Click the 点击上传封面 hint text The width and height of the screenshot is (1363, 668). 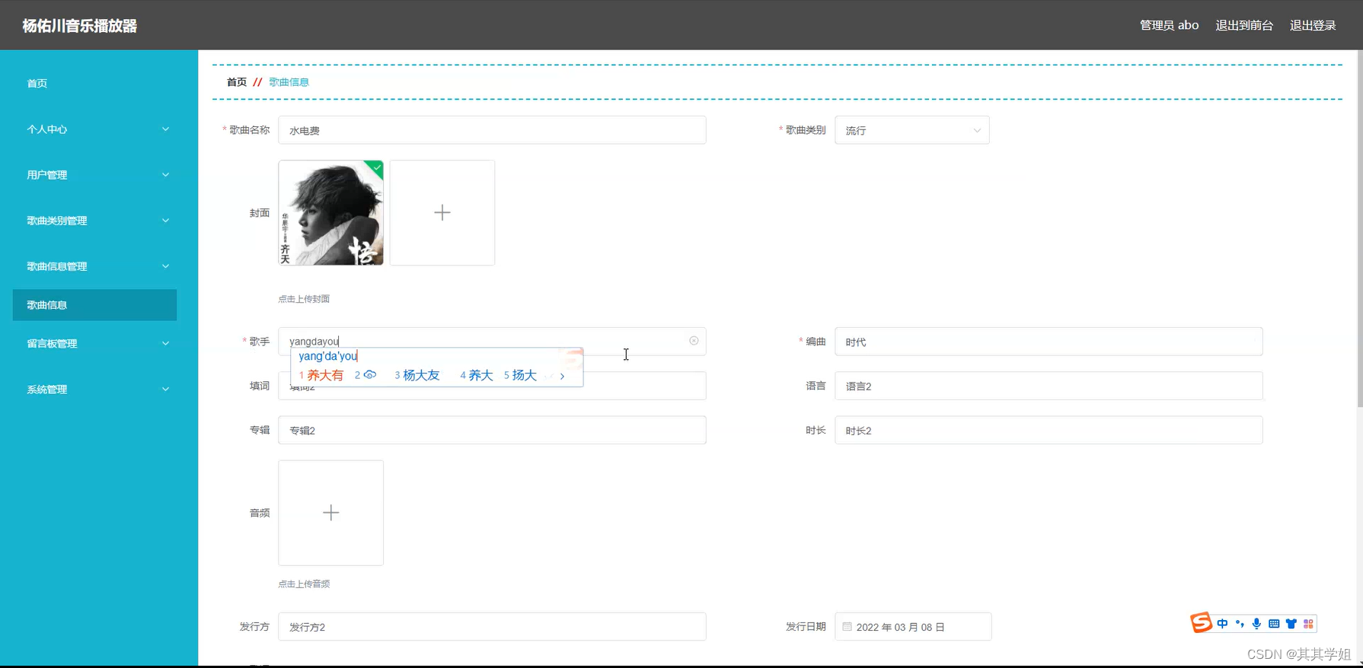[x=304, y=299]
